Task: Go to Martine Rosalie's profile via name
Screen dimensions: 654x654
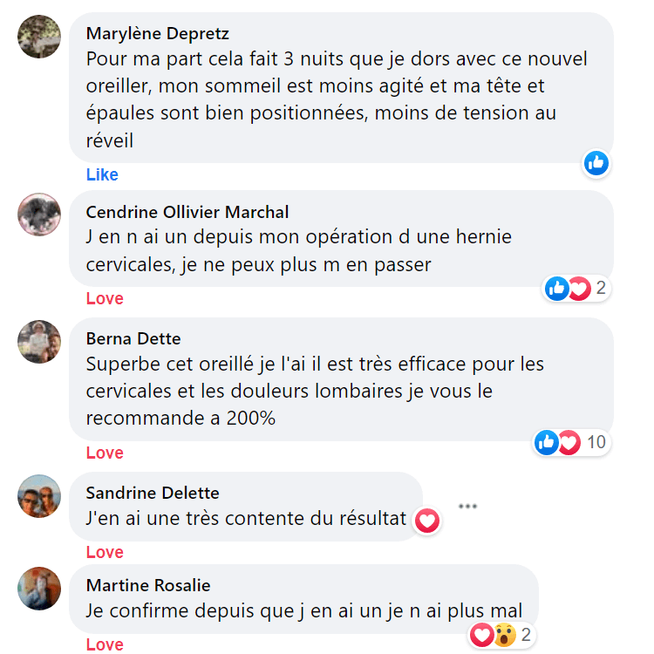Action: click(148, 585)
